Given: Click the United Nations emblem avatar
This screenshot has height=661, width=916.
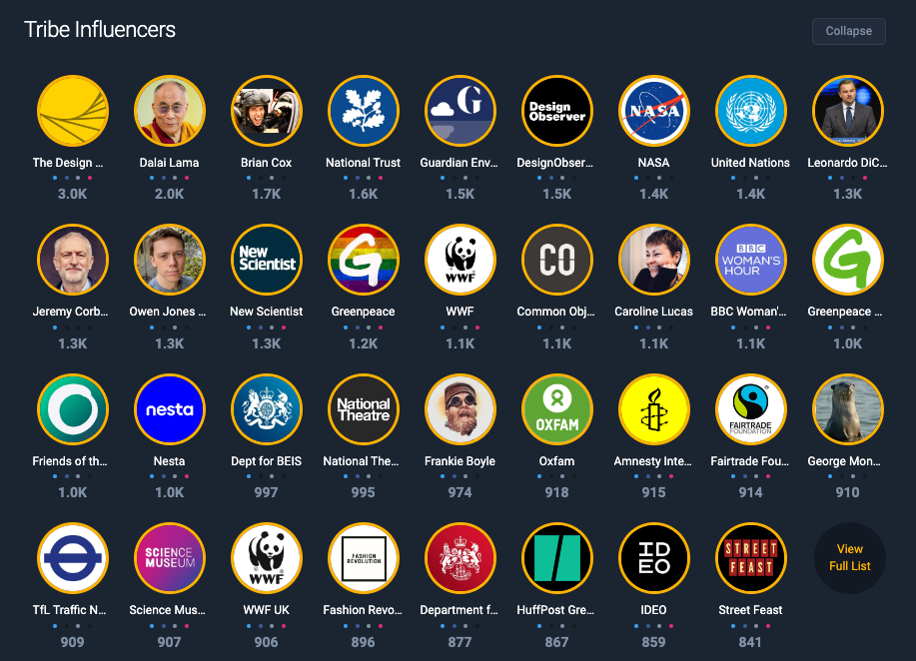Looking at the screenshot, I should pos(750,111).
